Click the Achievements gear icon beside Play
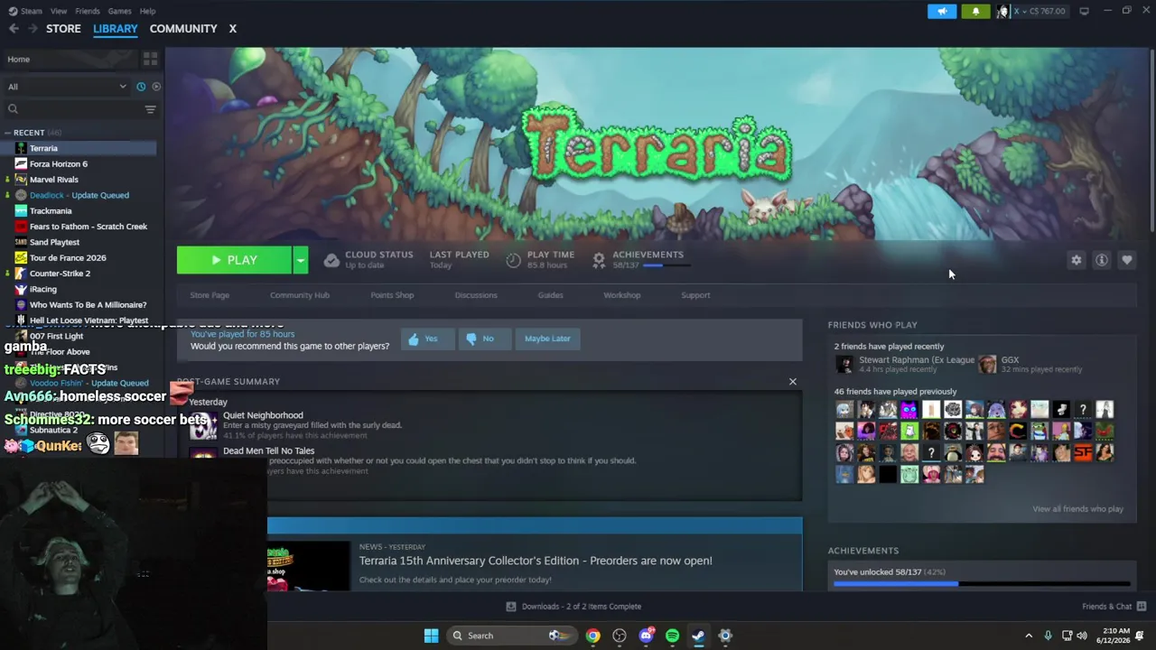Screen dimensions: 1156x650 (599, 260)
